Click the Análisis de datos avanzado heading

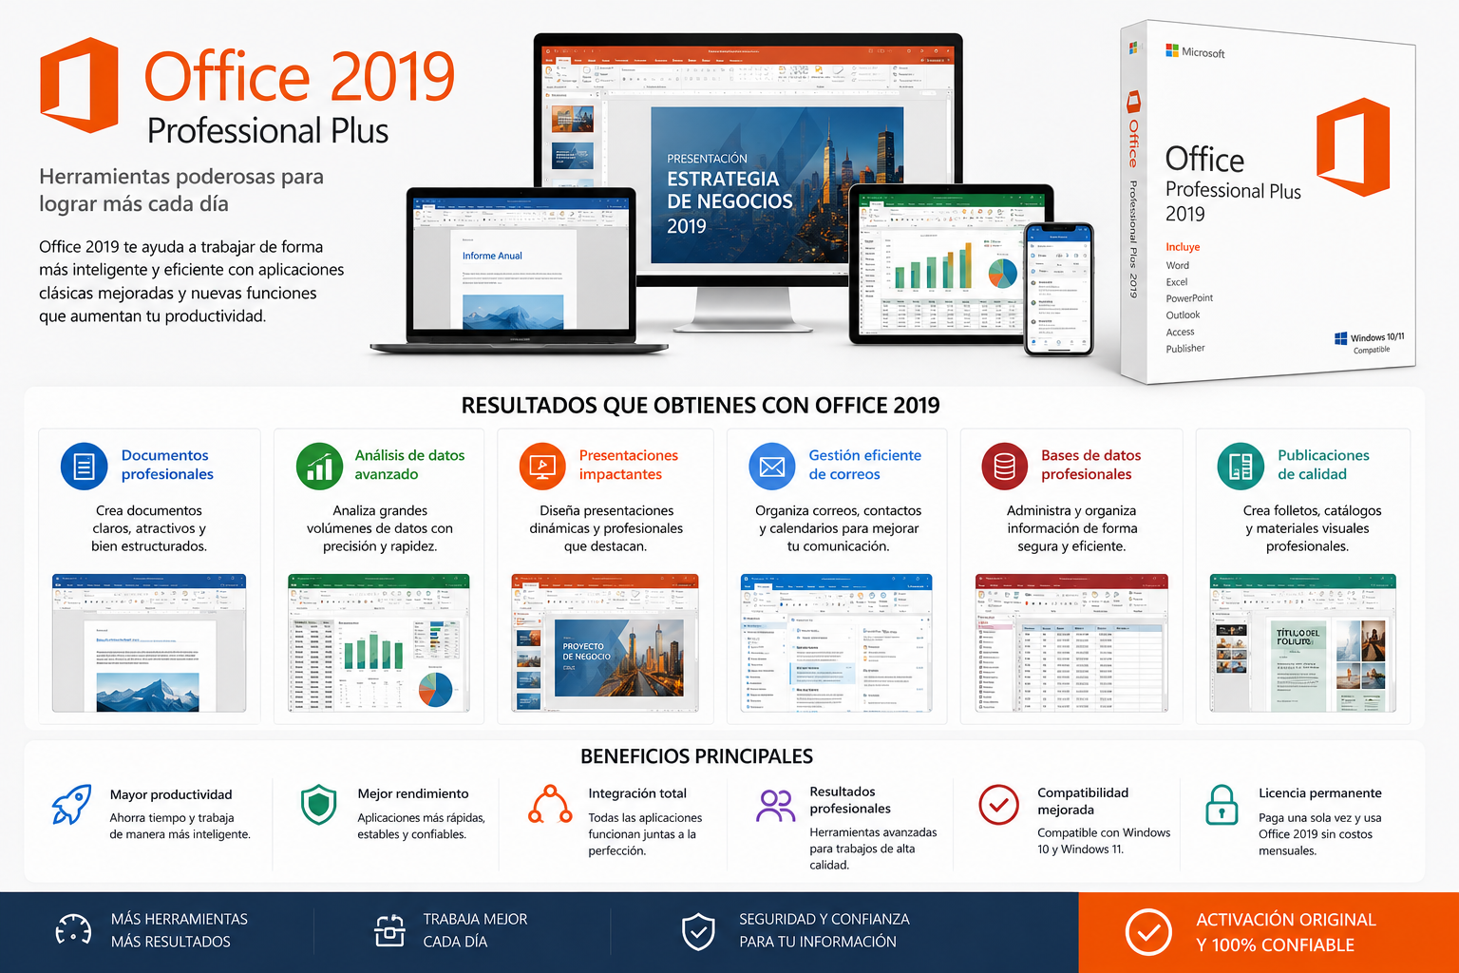409,465
